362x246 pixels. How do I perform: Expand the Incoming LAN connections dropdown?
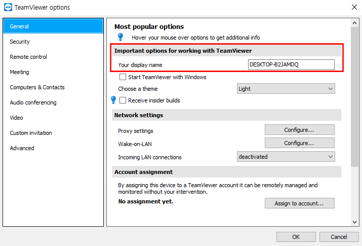tap(286, 157)
